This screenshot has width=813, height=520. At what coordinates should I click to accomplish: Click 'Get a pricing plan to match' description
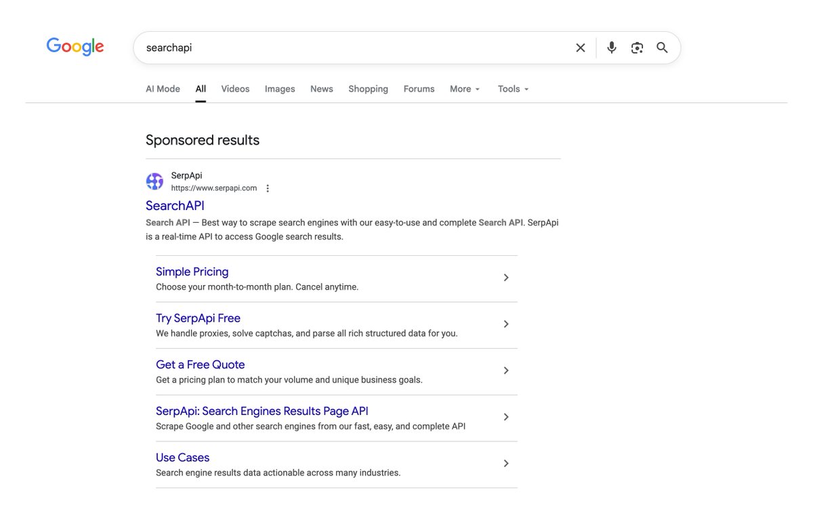289,380
